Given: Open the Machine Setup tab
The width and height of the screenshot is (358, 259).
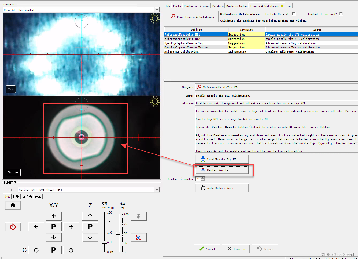Looking at the screenshot, I should click(237, 6).
